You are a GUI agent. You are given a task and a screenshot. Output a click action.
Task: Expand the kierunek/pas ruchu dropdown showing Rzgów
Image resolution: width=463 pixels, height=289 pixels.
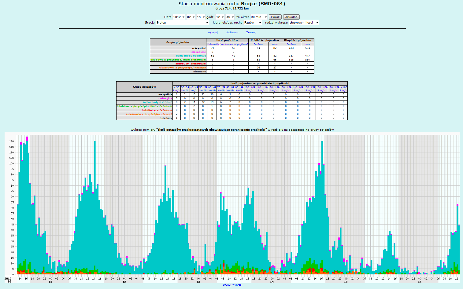point(253,23)
